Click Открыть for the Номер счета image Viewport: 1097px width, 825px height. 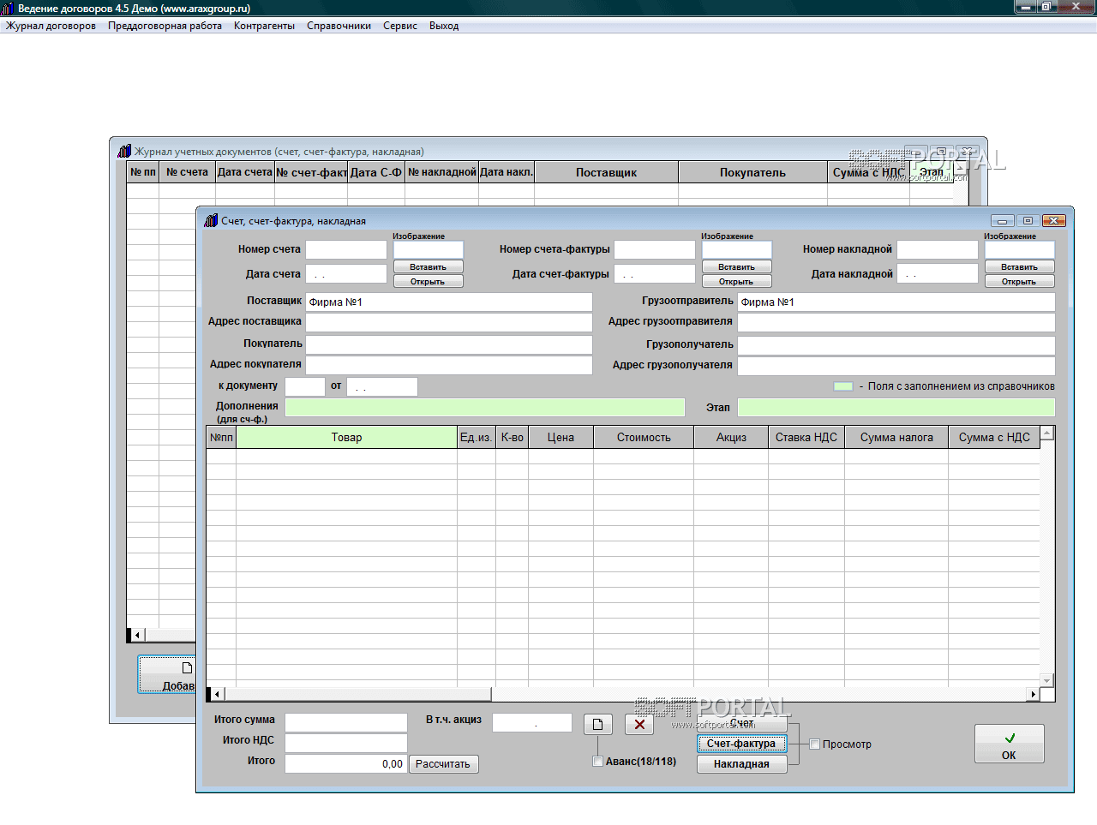point(429,282)
